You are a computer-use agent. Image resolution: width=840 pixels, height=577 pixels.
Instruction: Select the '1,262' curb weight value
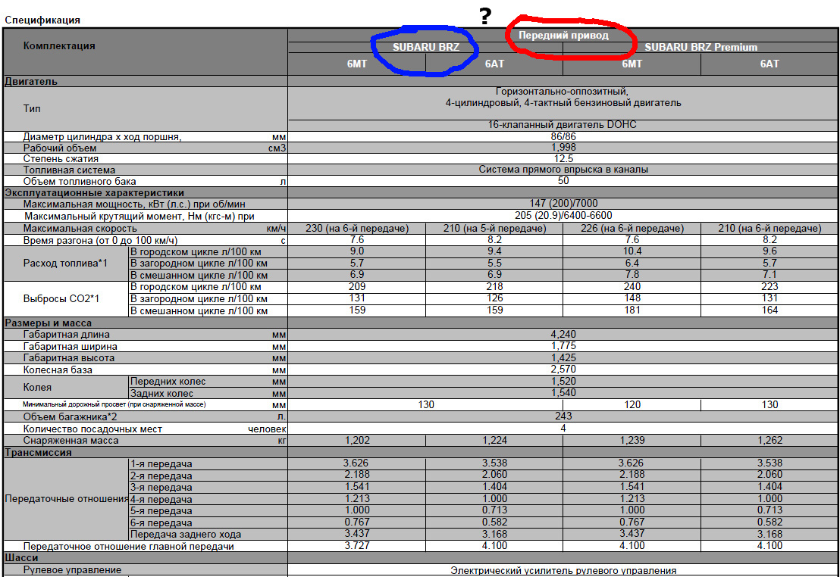tap(769, 441)
